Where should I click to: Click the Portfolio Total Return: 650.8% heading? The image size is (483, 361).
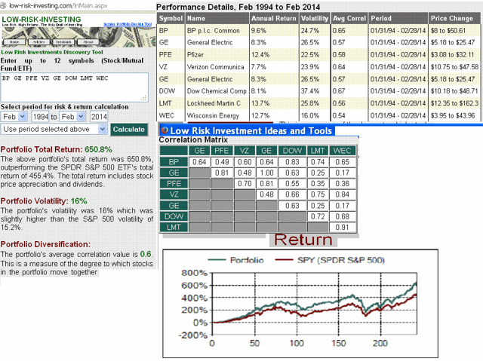[57, 149]
